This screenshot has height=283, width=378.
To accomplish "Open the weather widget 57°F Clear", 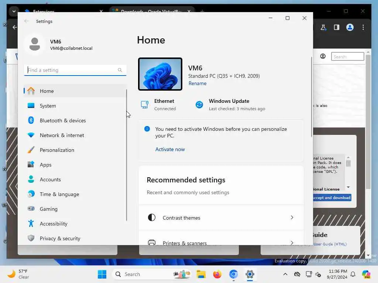I will coord(18,274).
